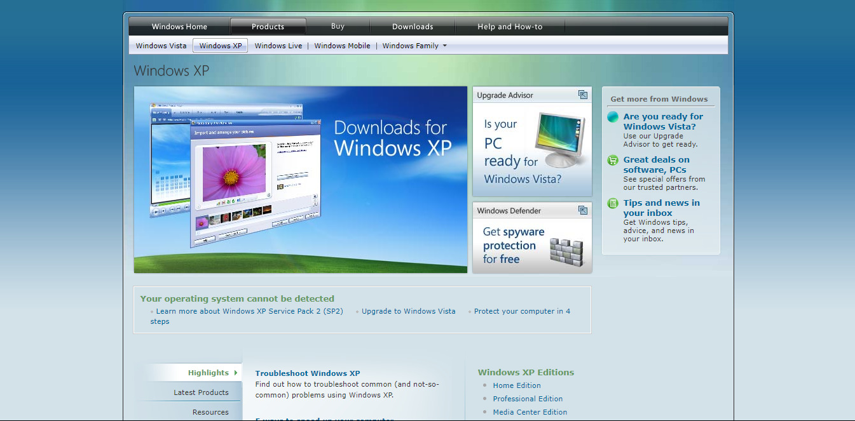
Task: Click the green shopping cart icon
Action: (613, 160)
